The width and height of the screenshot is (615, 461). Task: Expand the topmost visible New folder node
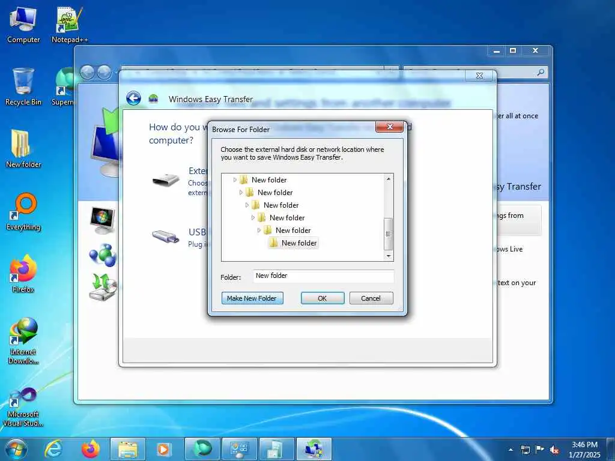(235, 180)
